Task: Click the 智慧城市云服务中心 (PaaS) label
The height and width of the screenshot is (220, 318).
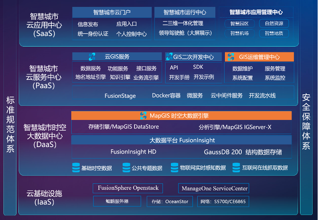Action: click(44, 77)
